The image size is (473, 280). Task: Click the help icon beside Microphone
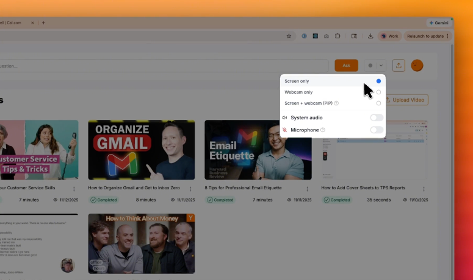323,130
